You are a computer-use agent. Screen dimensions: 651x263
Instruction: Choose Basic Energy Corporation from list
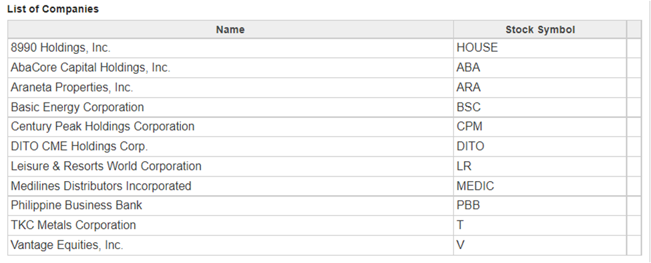(x=77, y=107)
